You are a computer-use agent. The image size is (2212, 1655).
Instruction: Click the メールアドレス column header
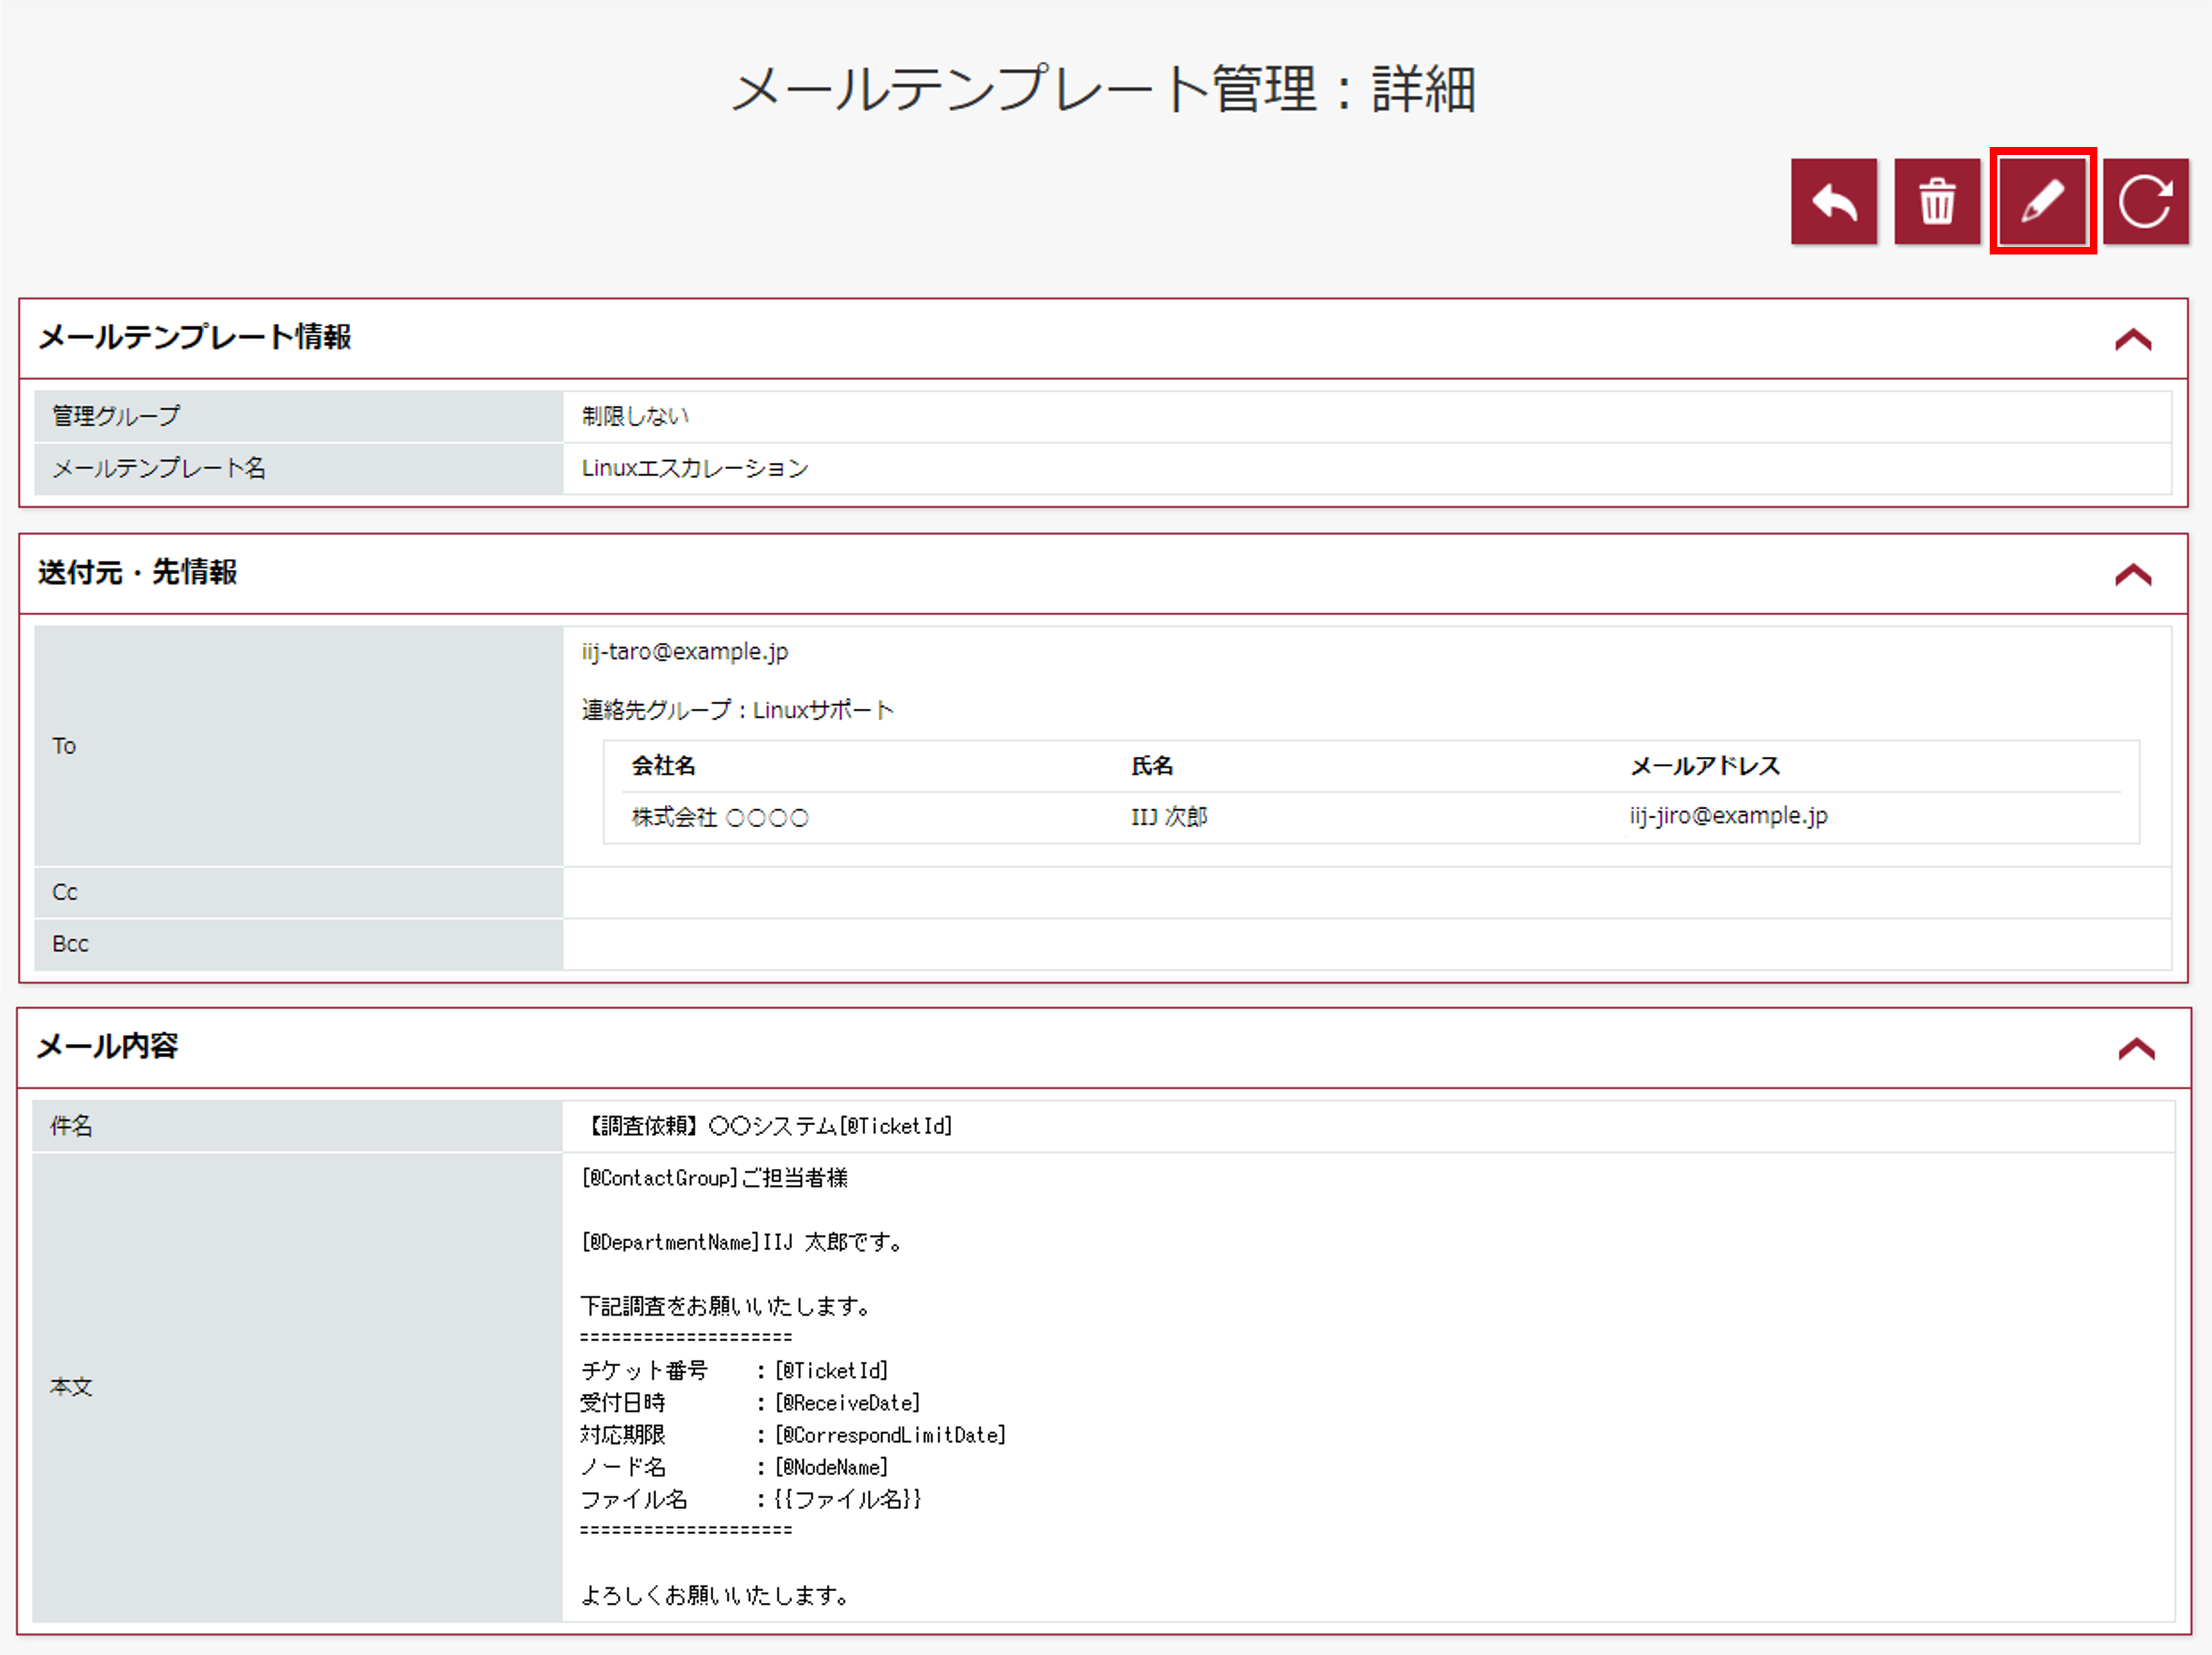[1705, 766]
